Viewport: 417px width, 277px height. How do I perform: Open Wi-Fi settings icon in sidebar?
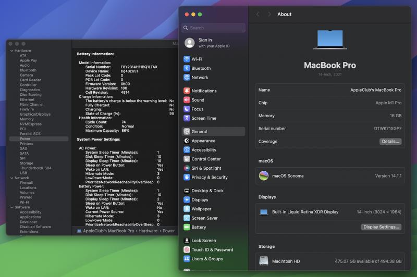(187, 59)
